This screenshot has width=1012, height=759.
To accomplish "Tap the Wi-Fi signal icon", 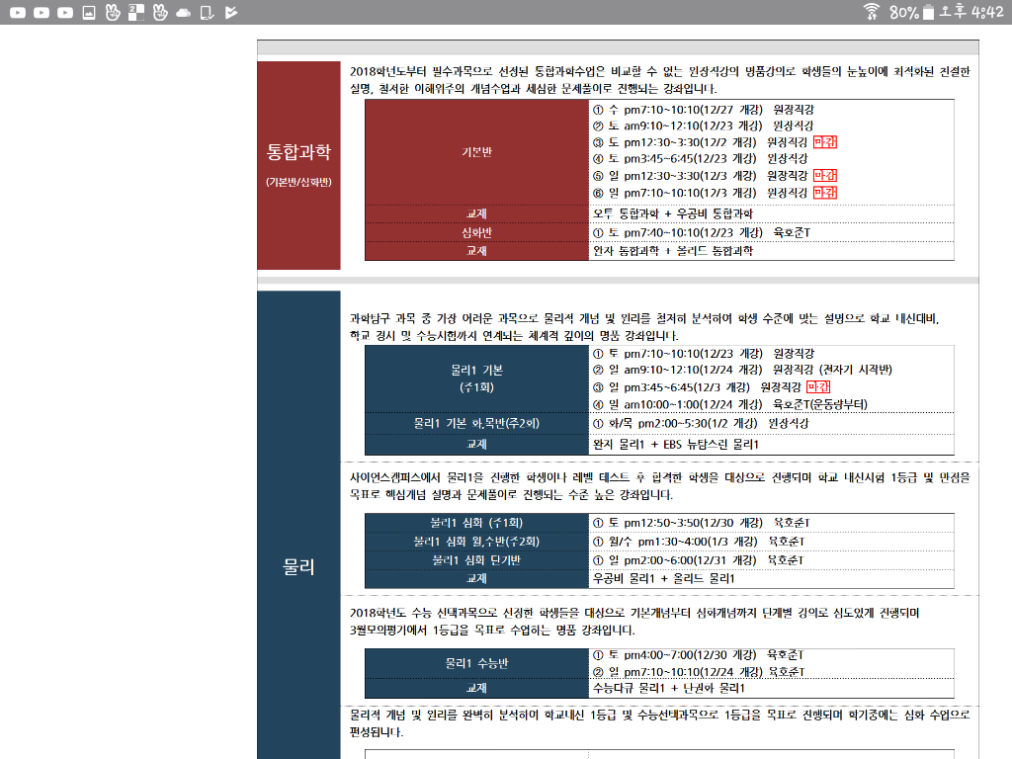I will [871, 12].
